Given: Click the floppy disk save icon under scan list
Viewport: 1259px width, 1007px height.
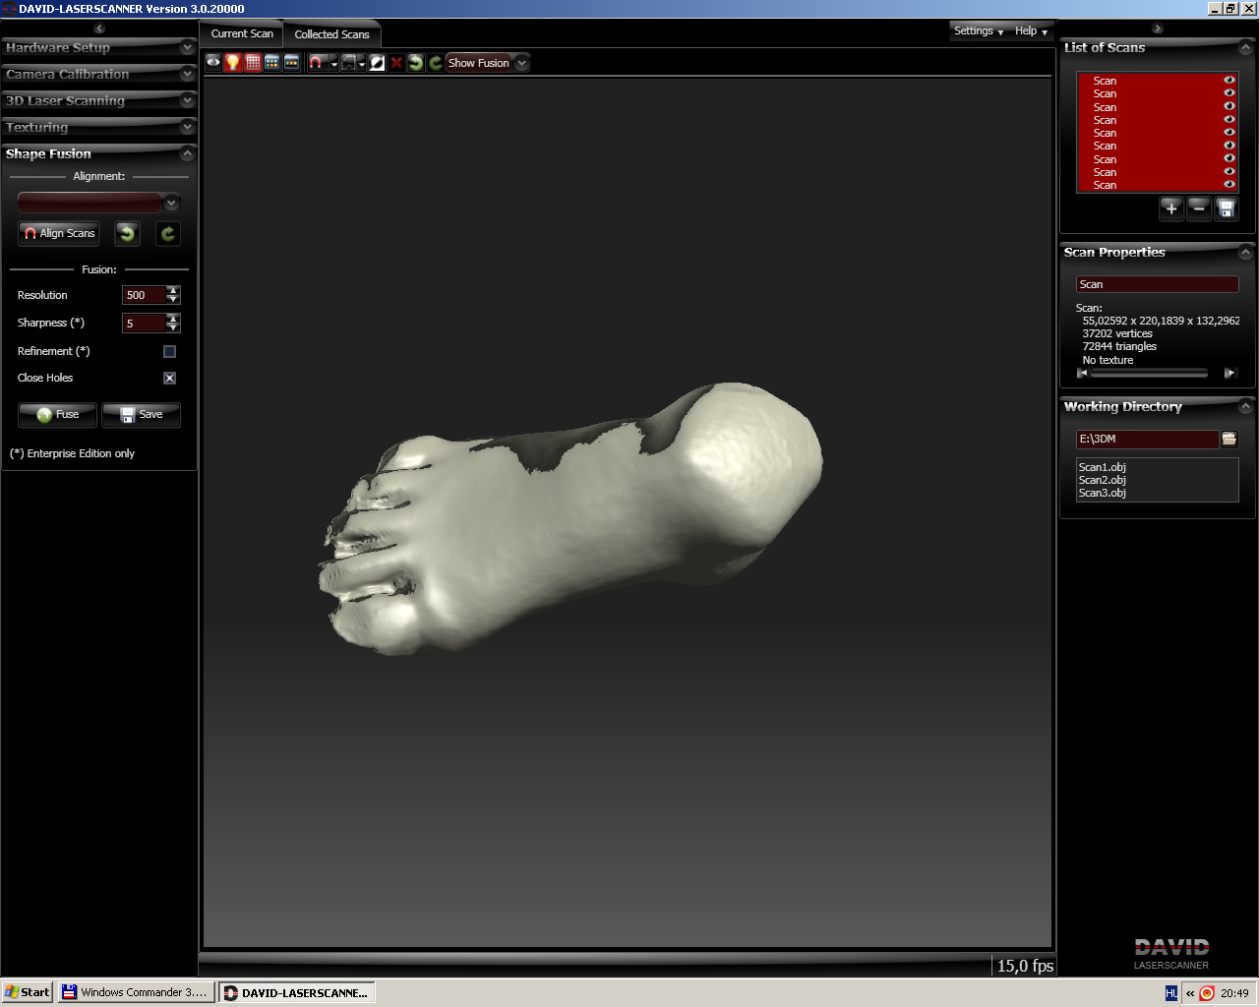Looking at the screenshot, I should 1226,208.
